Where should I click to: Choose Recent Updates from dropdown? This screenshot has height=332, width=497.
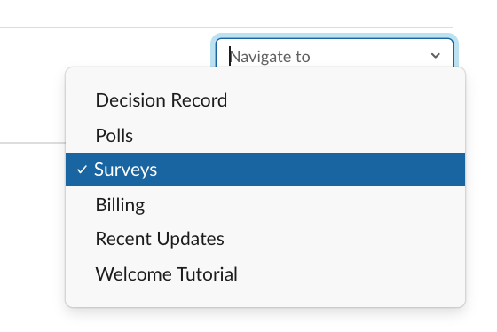tap(265, 239)
